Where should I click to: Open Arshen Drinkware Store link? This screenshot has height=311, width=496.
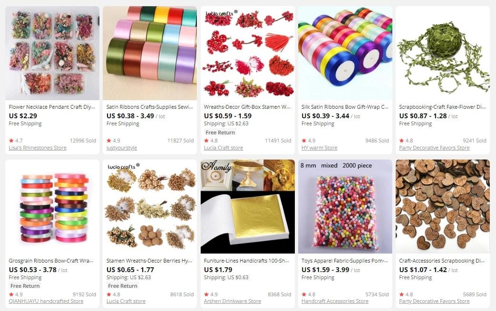tap(233, 301)
